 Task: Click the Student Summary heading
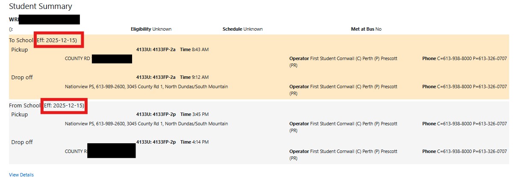click(40, 6)
